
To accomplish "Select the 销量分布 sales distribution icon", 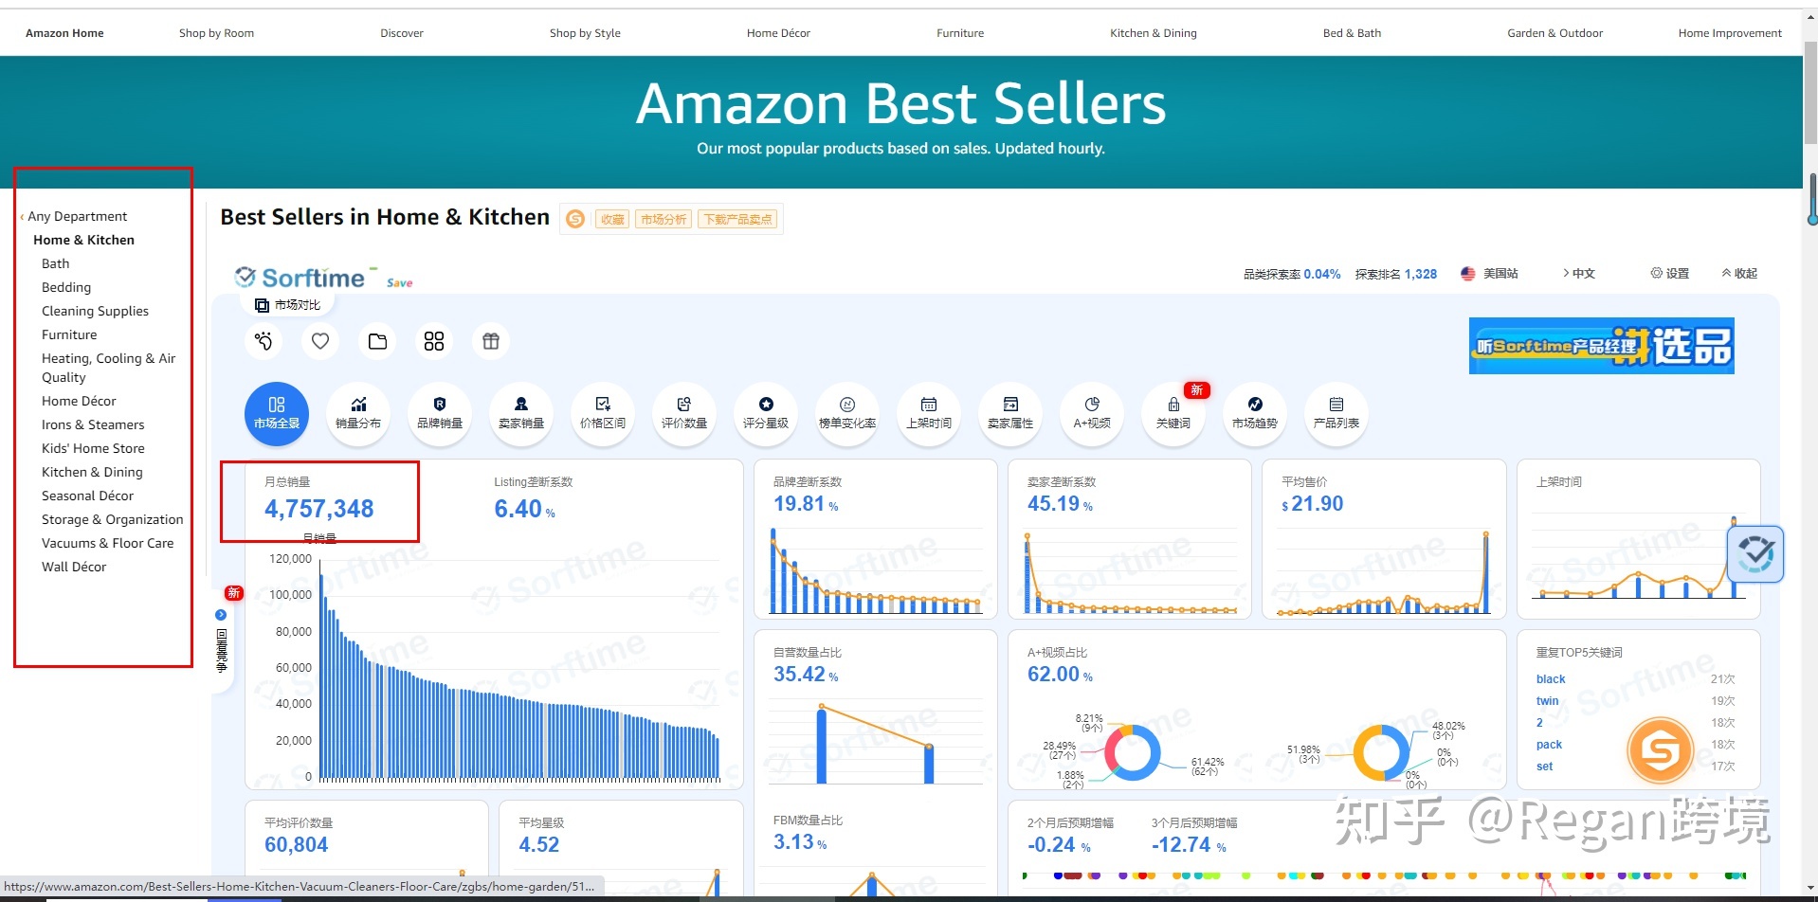I will click(358, 413).
